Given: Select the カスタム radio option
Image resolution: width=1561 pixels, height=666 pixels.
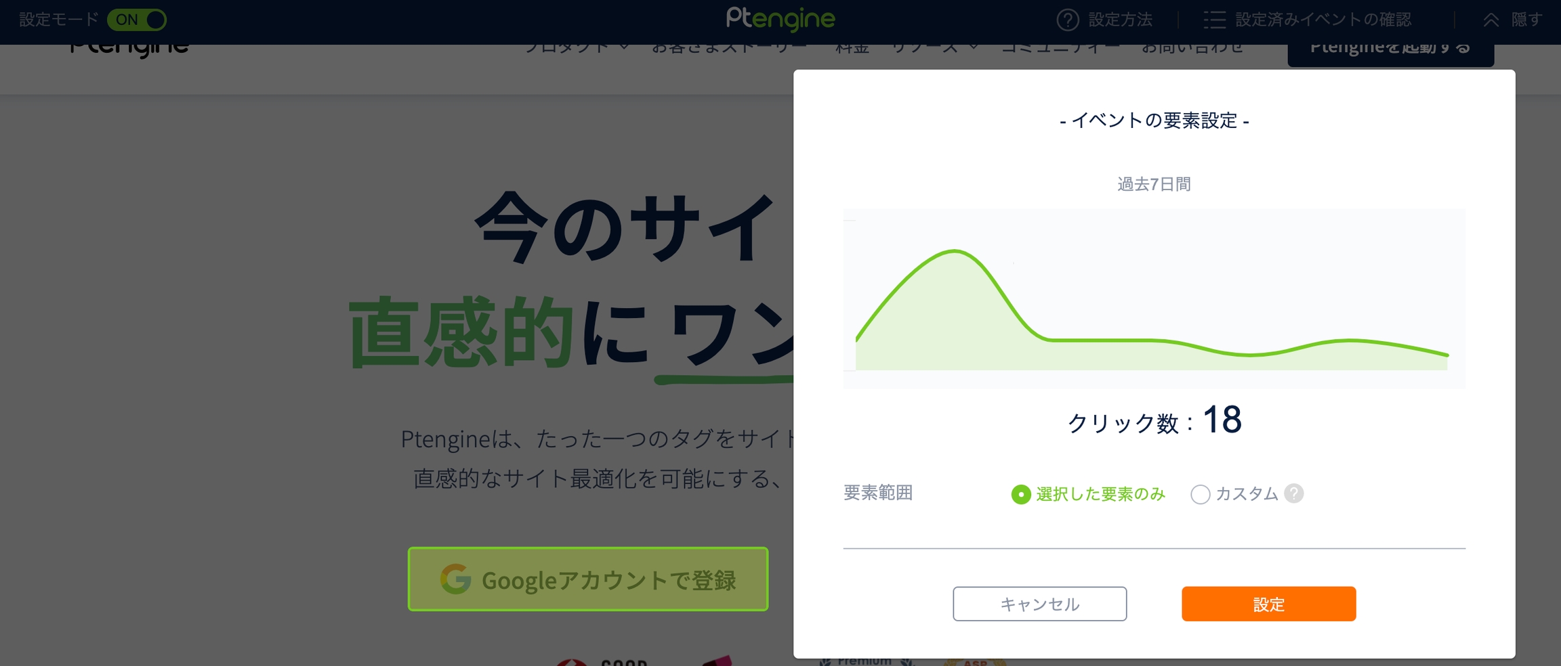Looking at the screenshot, I should tap(1200, 494).
